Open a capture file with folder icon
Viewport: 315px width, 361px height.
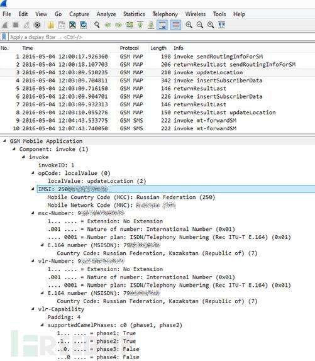click(x=51, y=25)
